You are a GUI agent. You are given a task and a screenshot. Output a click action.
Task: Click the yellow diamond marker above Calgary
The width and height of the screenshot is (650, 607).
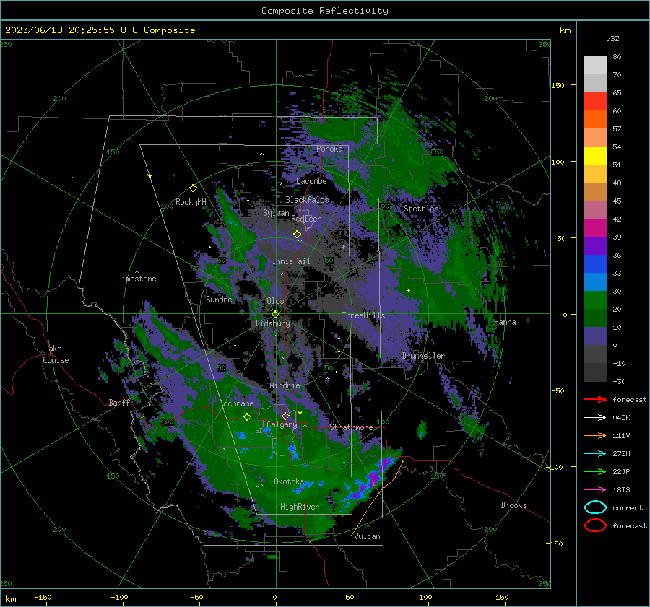click(x=285, y=416)
